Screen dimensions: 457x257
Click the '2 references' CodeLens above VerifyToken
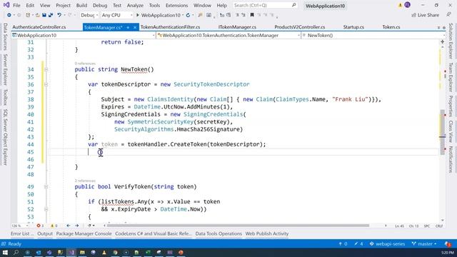point(85,181)
